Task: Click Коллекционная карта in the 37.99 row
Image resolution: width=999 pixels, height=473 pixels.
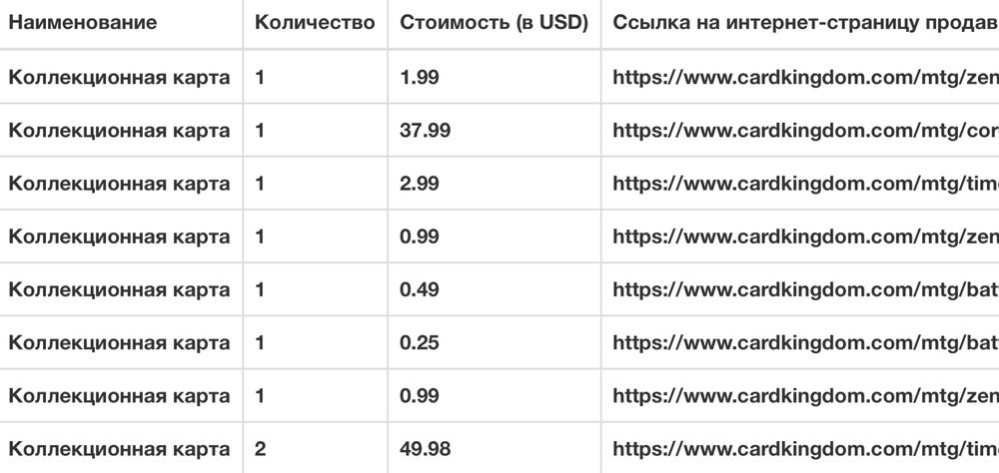Action: [120, 131]
